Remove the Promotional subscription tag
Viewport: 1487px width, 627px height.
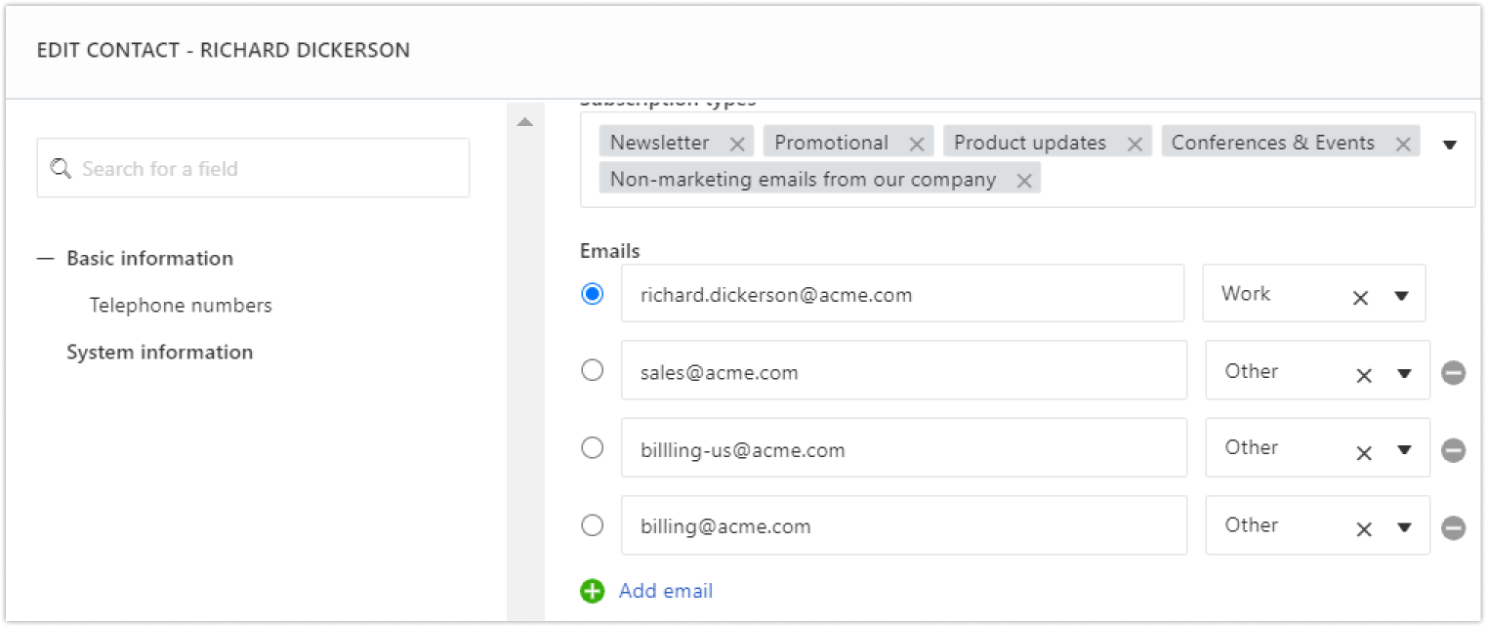916,142
